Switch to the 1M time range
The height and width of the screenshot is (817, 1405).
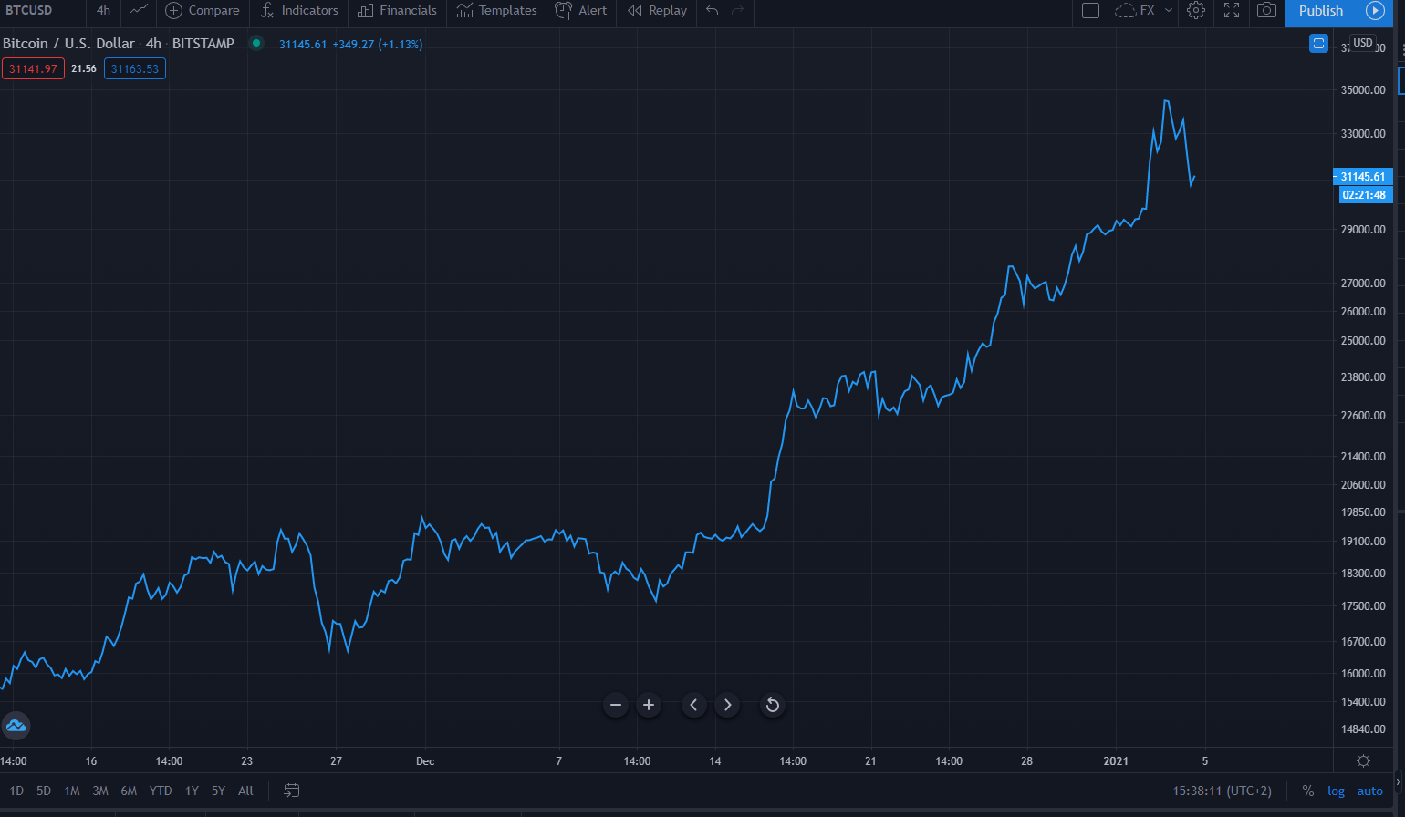(72, 791)
